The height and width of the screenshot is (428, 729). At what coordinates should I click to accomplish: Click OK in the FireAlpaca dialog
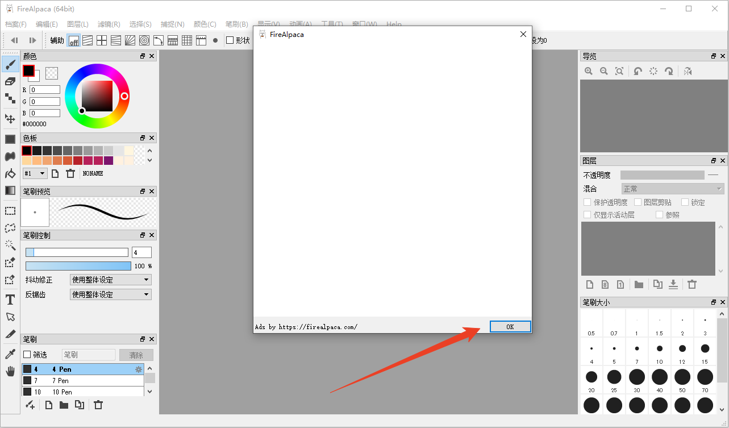click(510, 327)
